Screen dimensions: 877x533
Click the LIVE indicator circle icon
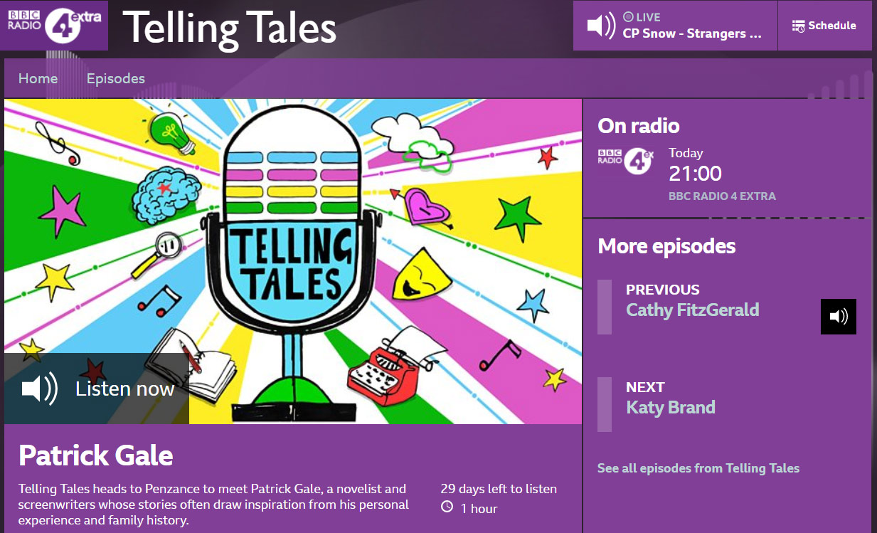[628, 17]
